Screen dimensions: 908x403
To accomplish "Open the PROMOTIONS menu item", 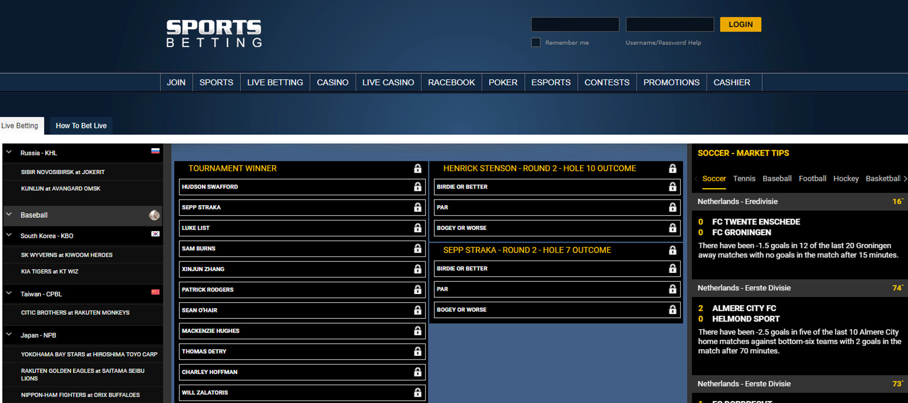I will pyautogui.click(x=671, y=82).
